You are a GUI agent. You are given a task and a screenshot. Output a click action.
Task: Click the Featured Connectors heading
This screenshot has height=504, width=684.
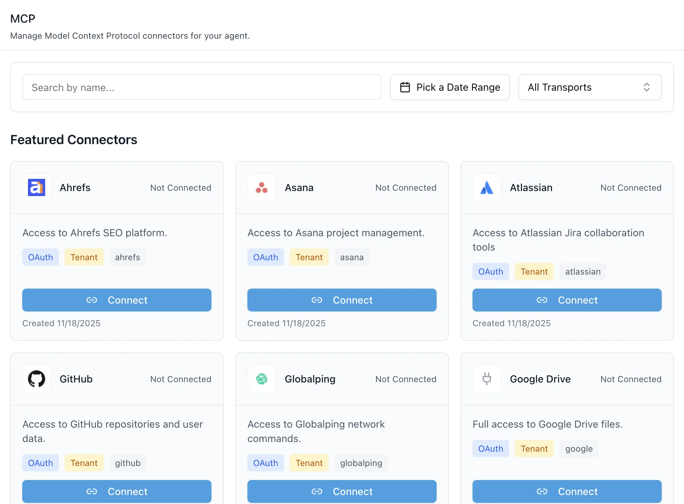coord(74,139)
